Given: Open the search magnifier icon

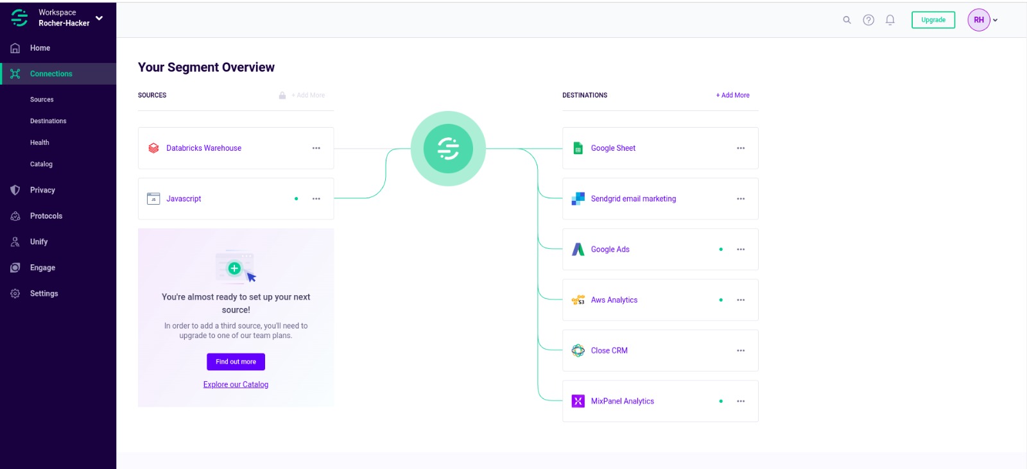Looking at the screenshot, I should (x=847, y=20).
